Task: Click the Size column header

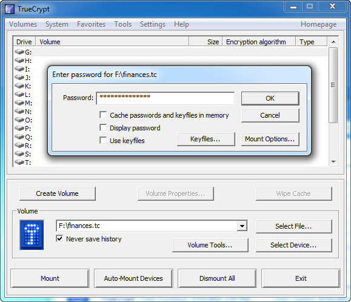Action: 206,42
